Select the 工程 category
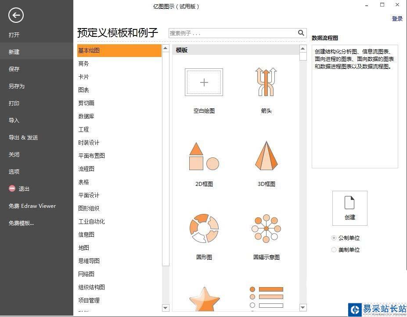This screenshot has height=317, width=407. pos(83,129)
